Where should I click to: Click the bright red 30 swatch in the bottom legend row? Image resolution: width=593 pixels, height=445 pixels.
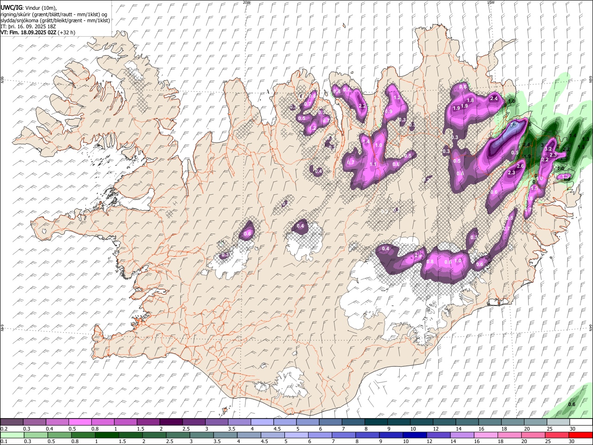tap(580, 435)
